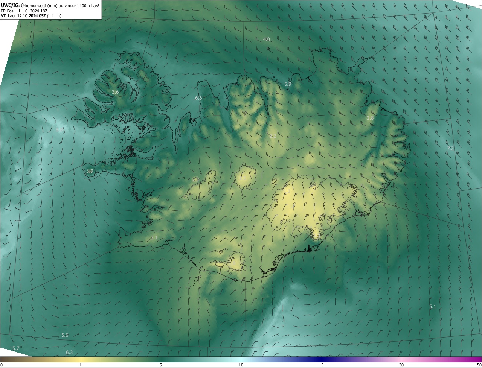Click the title line "UWC/IG: Úrkomumætti (mm) og vindur"

[50, 5]
